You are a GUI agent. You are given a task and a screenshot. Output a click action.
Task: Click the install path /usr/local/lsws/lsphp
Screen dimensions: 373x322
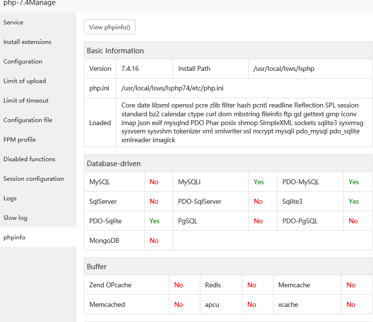pos(284,69)
